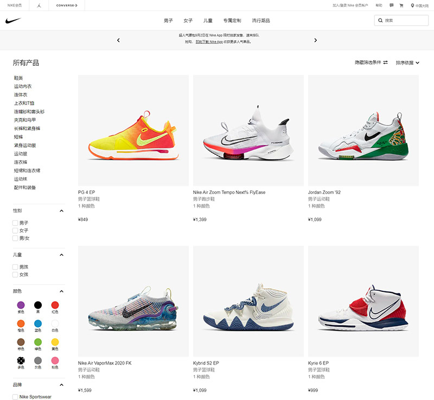Pick the pink color swatch
Screen dimensions: 434x400
[x=55, y=360]
